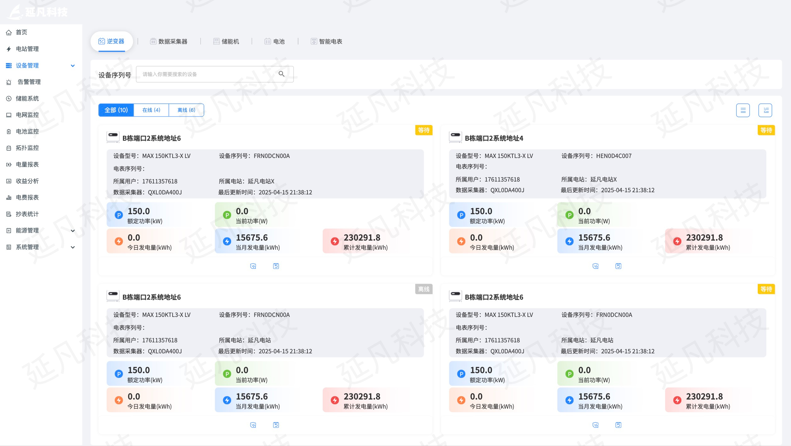Click the search magnifier in the device search bar

pyautogui.click(x=281, y=74)
